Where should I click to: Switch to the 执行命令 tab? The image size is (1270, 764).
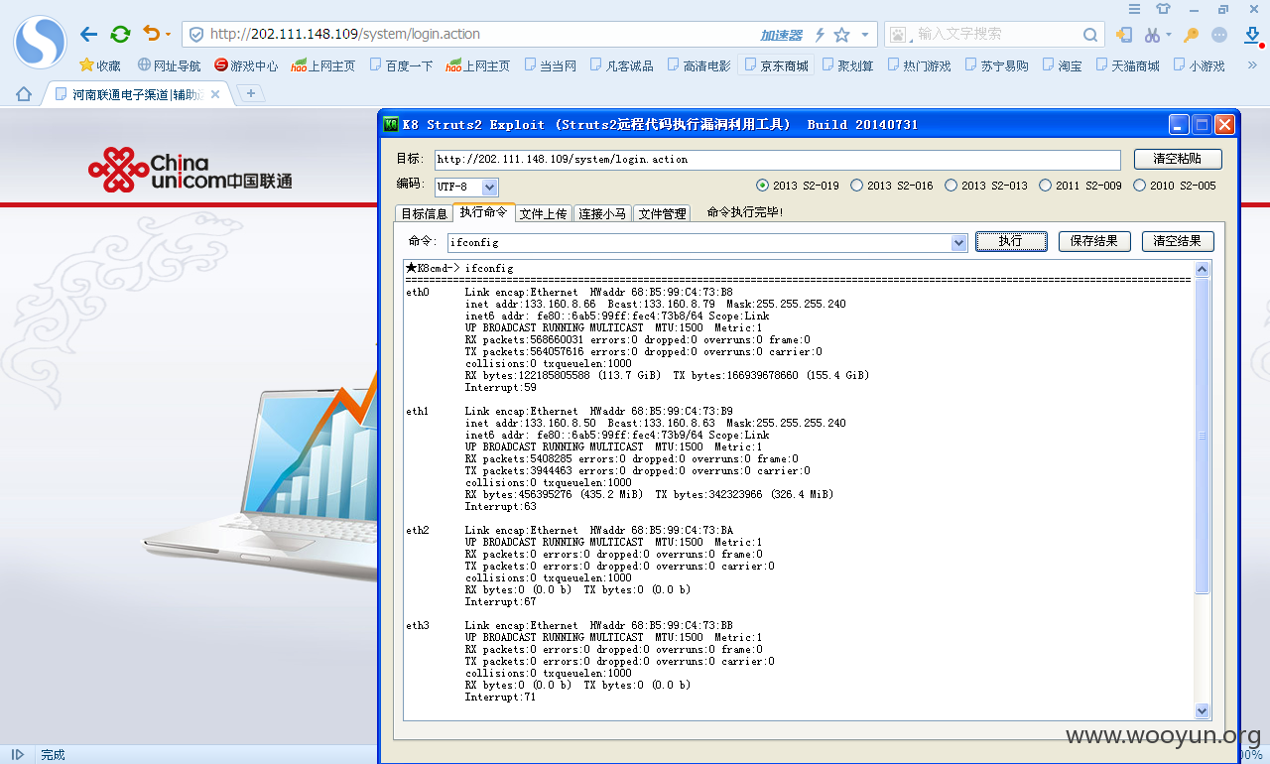pyautogui.click(x=483, y=212)
